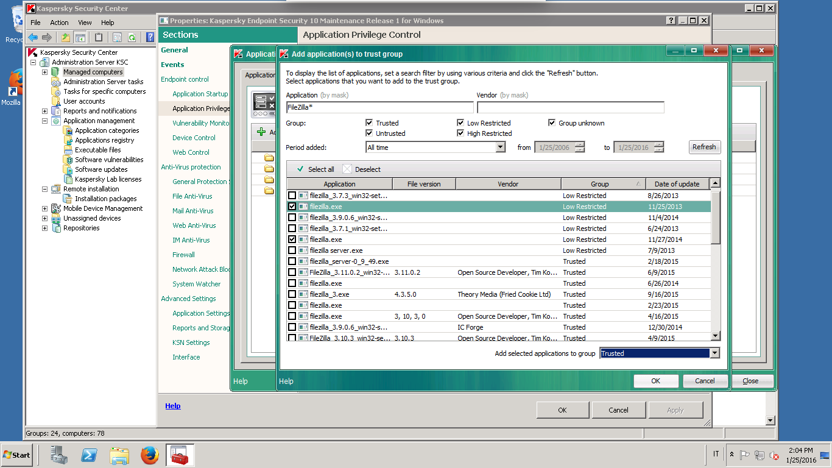
Task: Open the Firewall section
Action: (183, 255)
